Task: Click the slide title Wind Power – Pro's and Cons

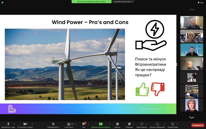Action: coord(90,22)
